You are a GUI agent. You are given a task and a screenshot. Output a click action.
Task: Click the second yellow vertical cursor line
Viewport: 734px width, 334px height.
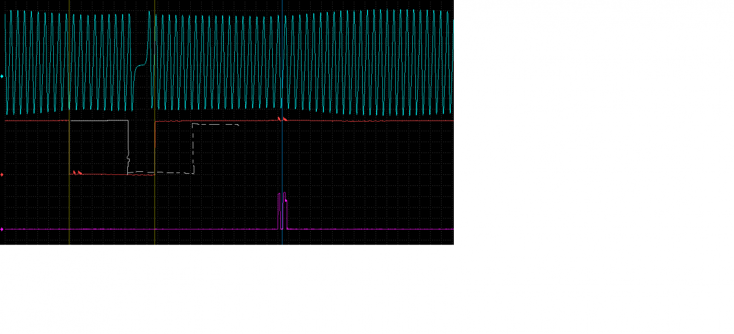[155, 122]
